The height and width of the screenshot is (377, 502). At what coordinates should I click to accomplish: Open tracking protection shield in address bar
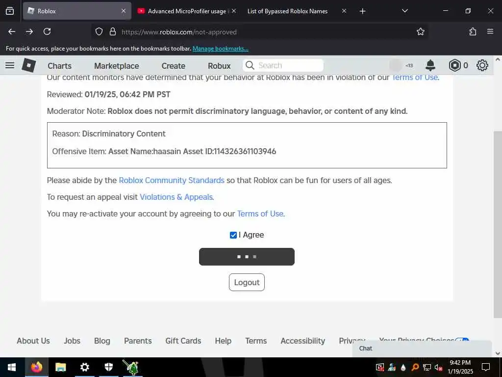[99, 32]
